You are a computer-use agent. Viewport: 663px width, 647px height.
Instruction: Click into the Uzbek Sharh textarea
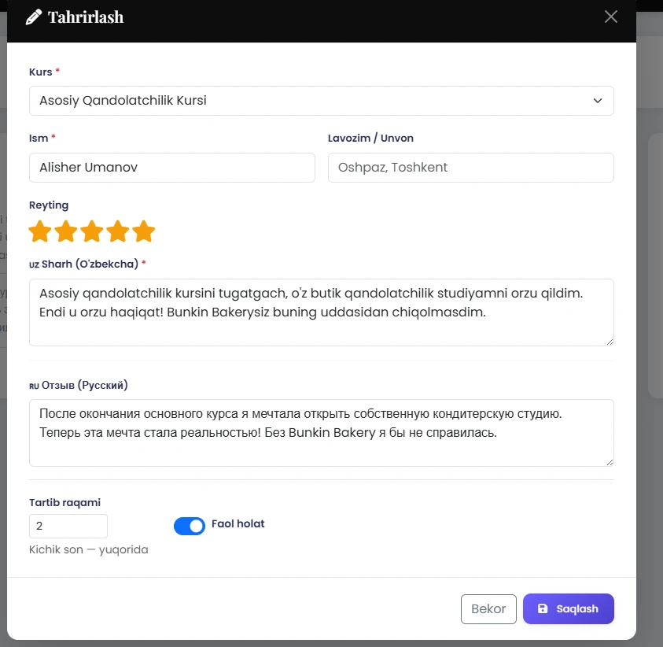[321, 312]
